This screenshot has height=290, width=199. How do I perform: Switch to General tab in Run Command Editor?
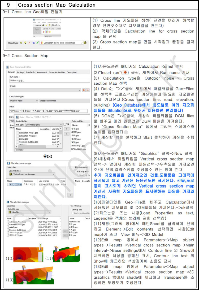(11, 72)
